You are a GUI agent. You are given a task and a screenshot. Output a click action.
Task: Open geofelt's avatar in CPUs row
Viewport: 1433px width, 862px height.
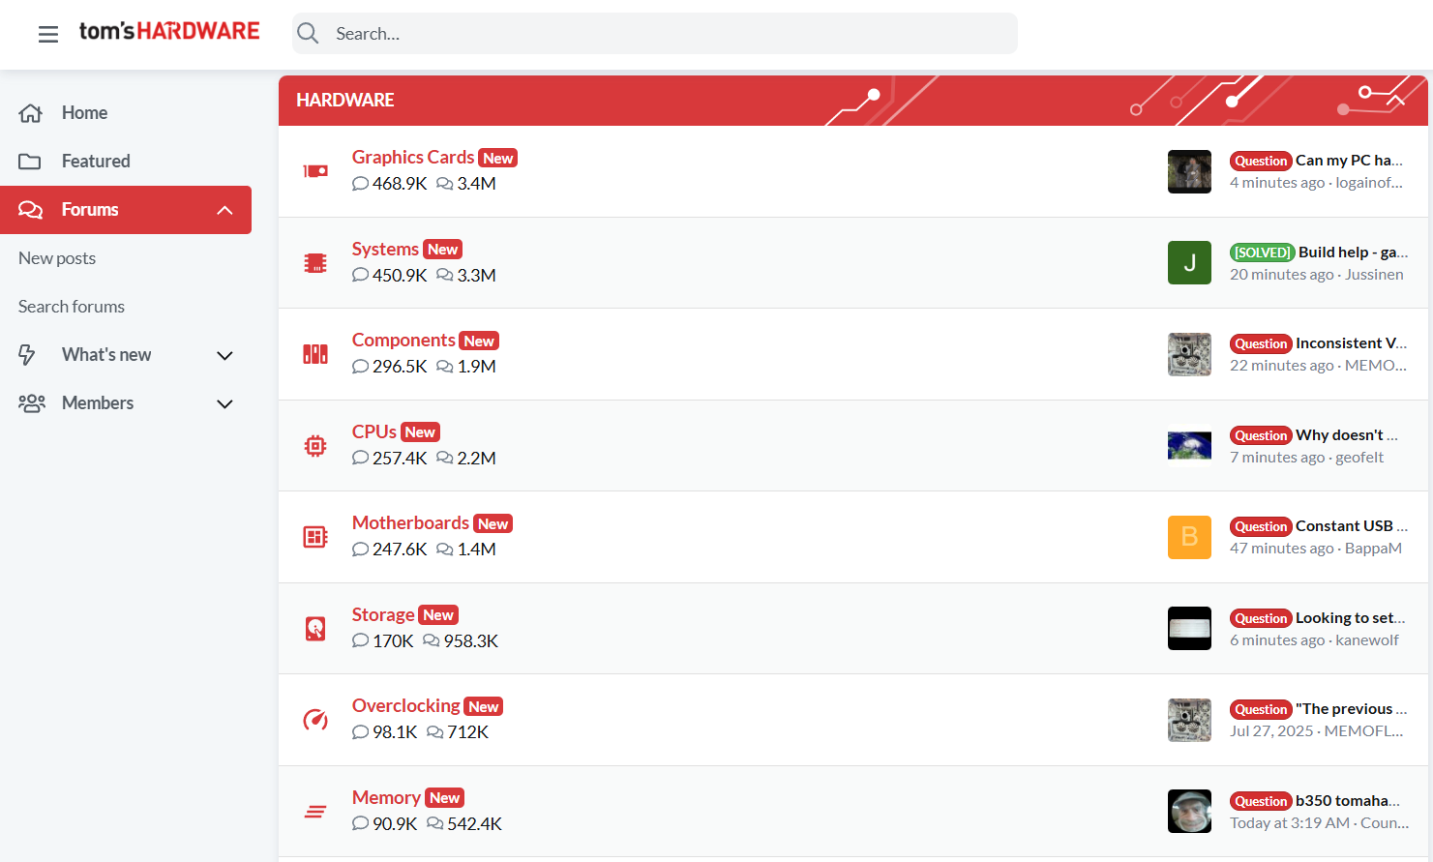point(1189,446)
